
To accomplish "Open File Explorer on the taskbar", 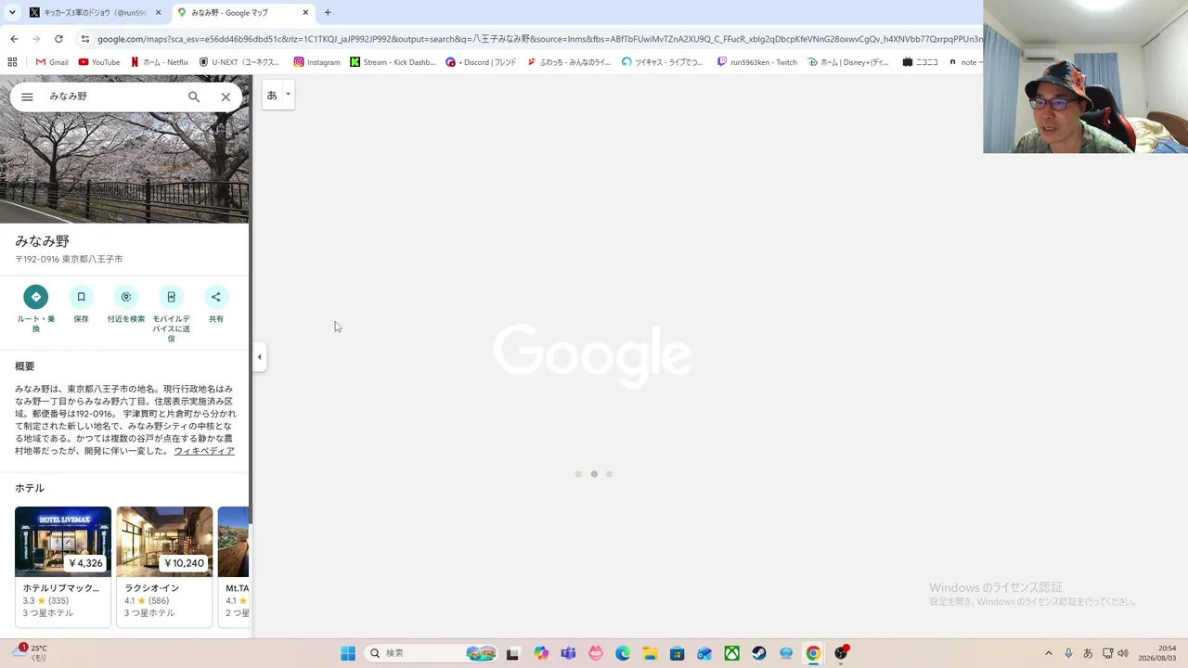I will [650, 653].
